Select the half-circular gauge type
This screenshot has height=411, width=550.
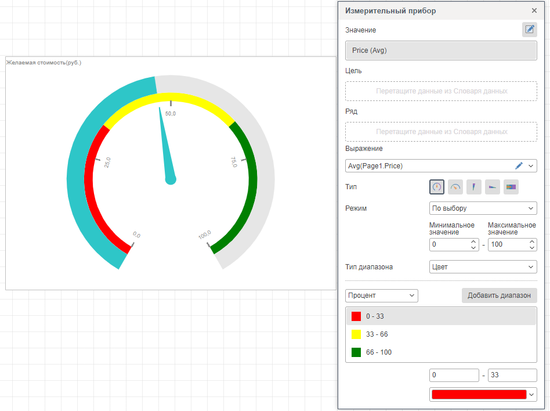point(455,187)
